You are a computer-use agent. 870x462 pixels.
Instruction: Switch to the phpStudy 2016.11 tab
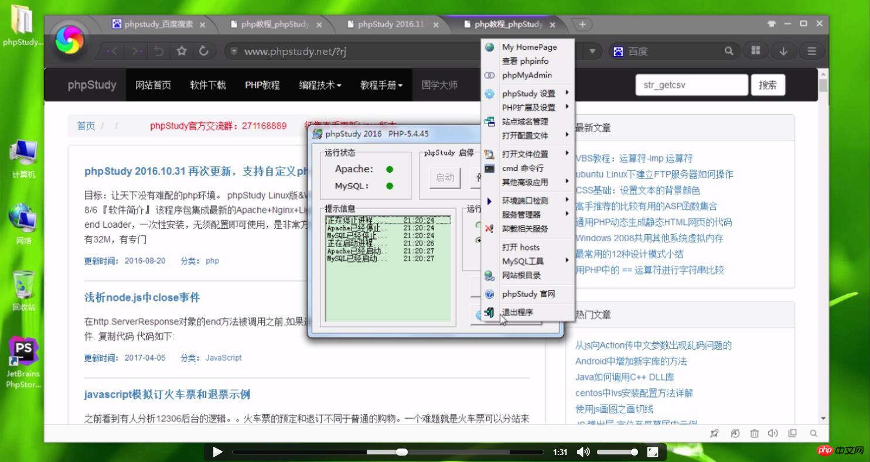(390, 25)
